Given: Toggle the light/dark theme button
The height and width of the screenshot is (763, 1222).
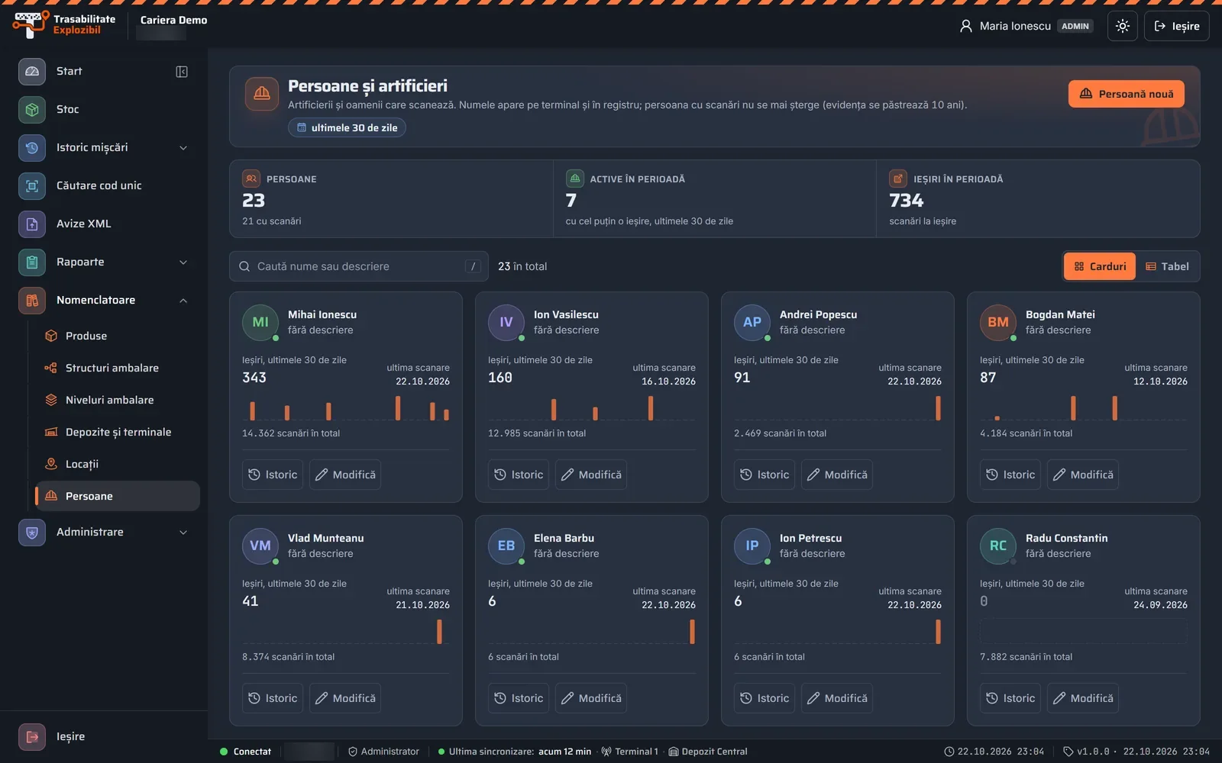Looking at the screenshot, I should pos(1123,26).
